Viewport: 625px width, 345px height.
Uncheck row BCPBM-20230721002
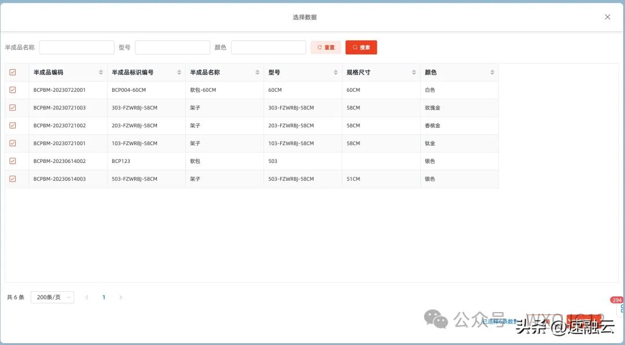click(x=13, y=125)
